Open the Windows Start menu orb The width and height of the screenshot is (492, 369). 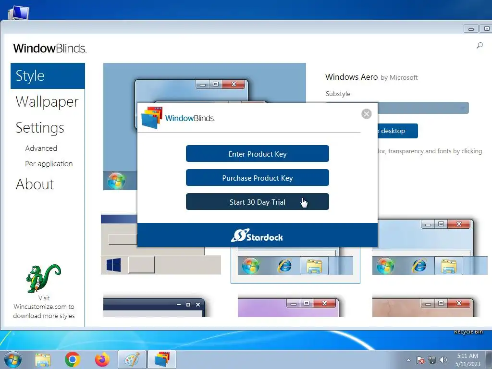[13, 359]
